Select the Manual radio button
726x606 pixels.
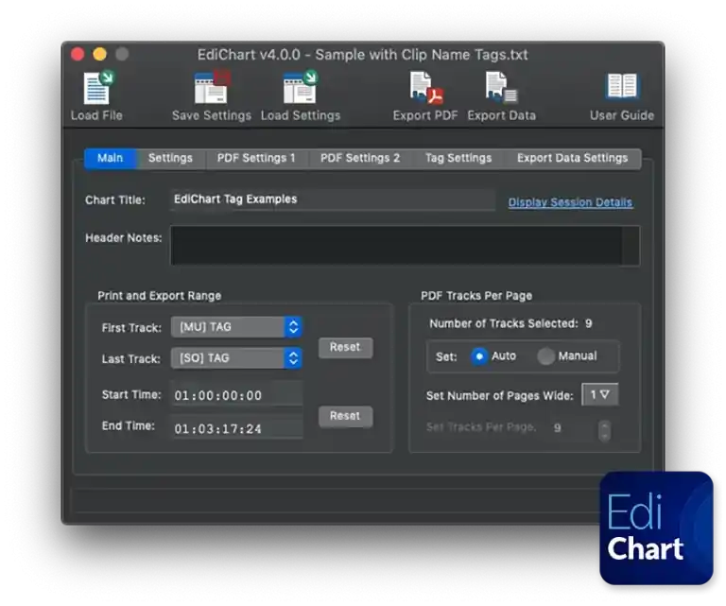click(545, 356)
